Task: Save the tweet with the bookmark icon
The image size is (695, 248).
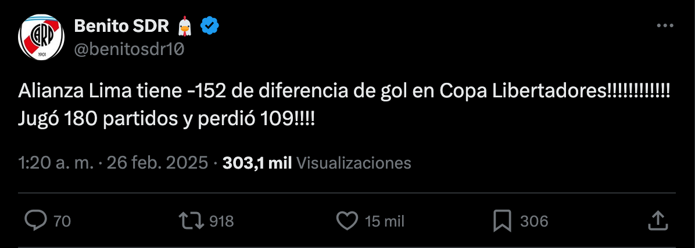Action: pyautogui.click(x=503, y=221)
